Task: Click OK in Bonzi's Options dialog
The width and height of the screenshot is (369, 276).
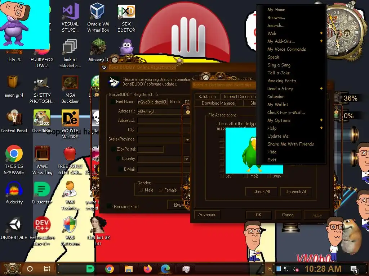Action: [258, 215]
